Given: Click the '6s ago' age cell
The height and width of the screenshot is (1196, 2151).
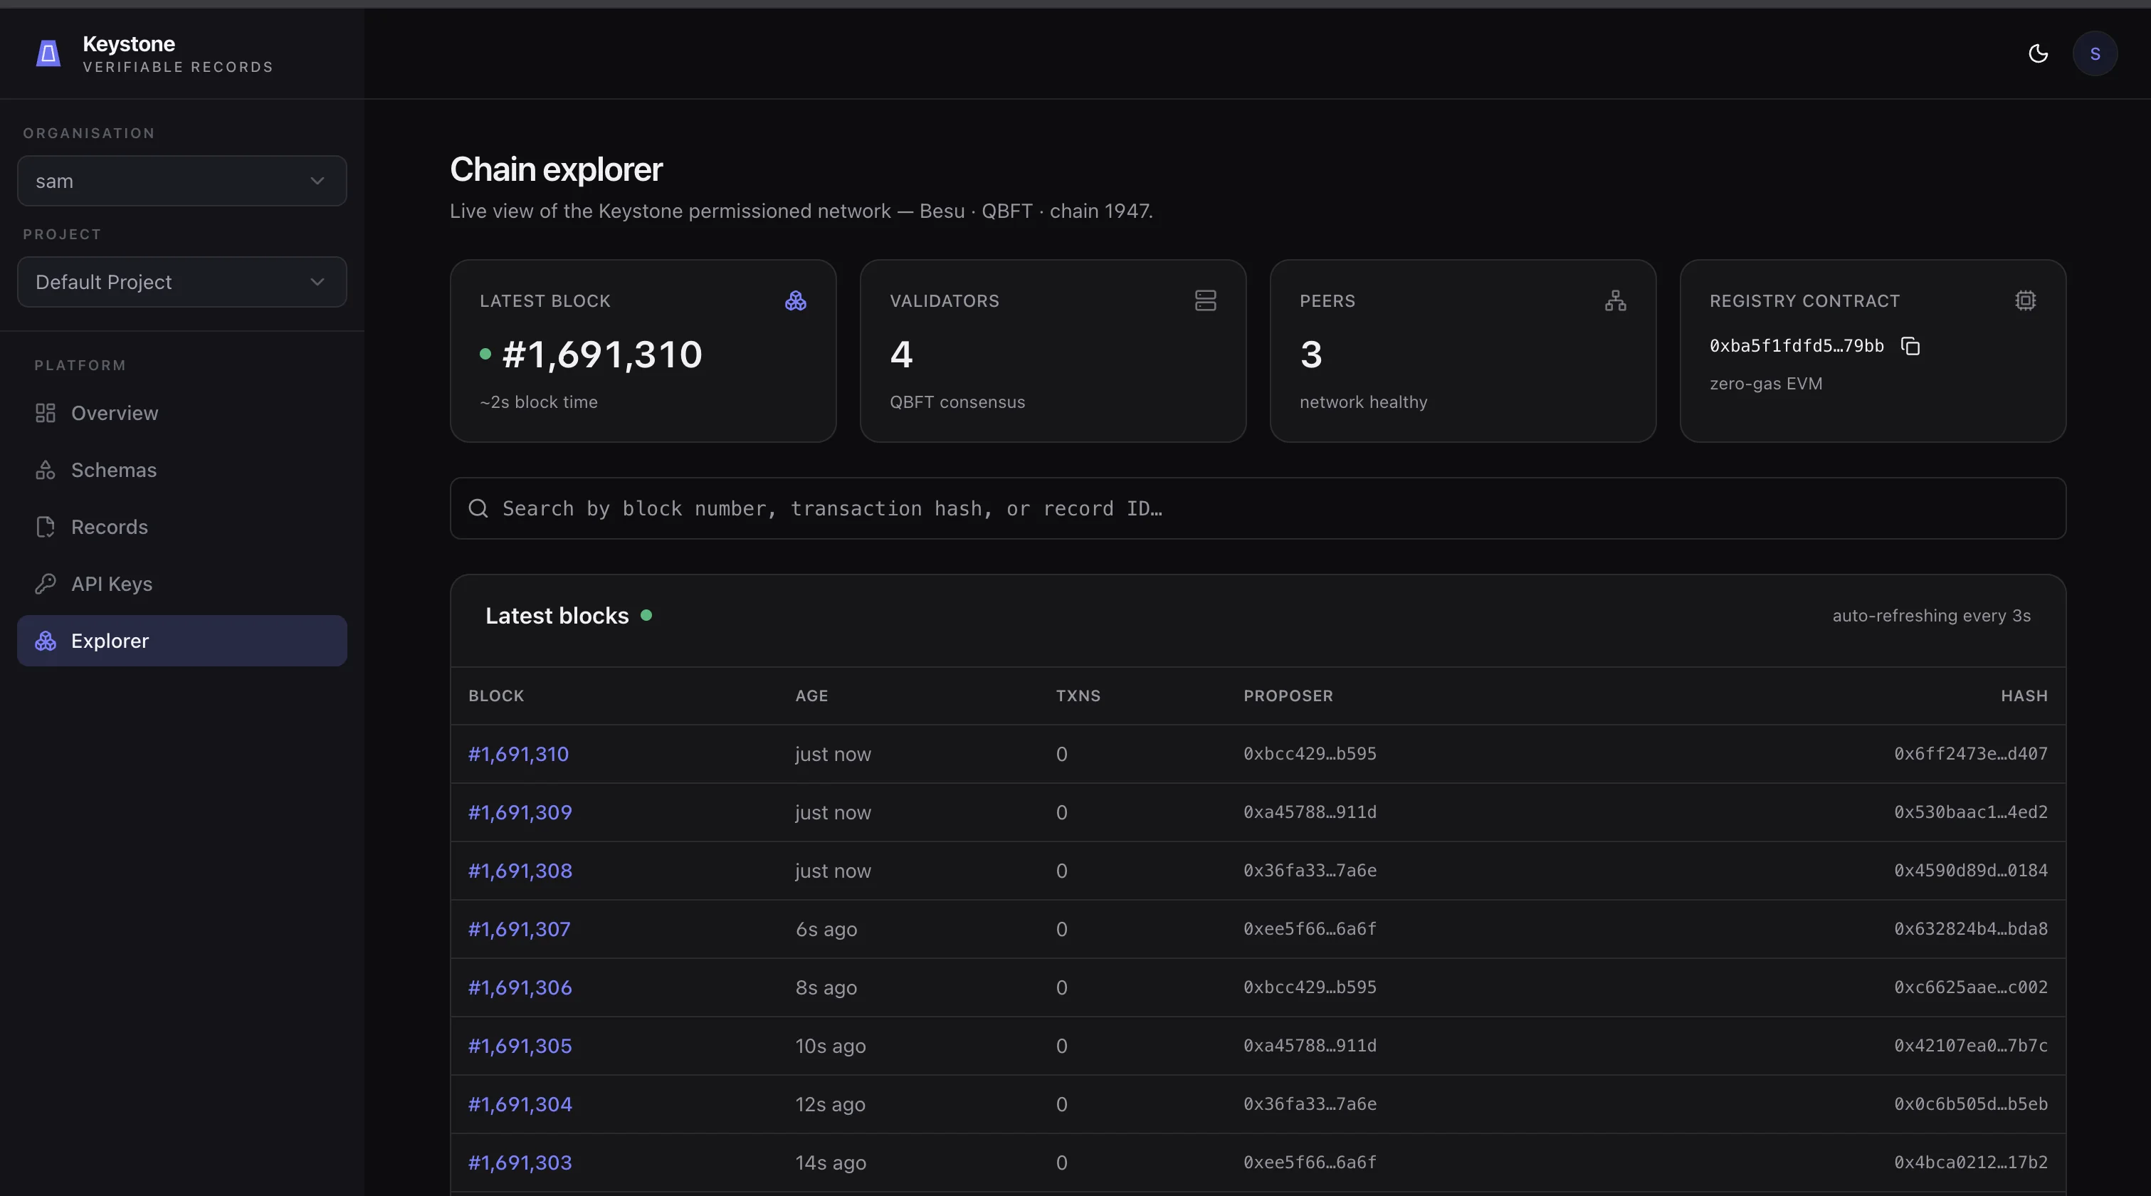Looking at the screenshot, I should coord(826,930).
